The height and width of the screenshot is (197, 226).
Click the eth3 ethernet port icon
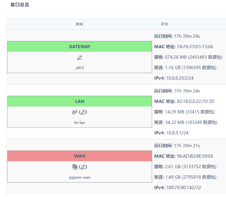click(80, 57)
